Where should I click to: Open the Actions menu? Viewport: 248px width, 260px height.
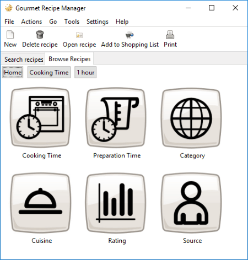coord(31,21)
